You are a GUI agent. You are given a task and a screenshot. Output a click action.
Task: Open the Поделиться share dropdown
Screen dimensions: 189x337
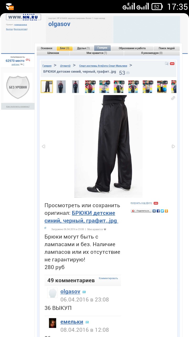[141, 211]
